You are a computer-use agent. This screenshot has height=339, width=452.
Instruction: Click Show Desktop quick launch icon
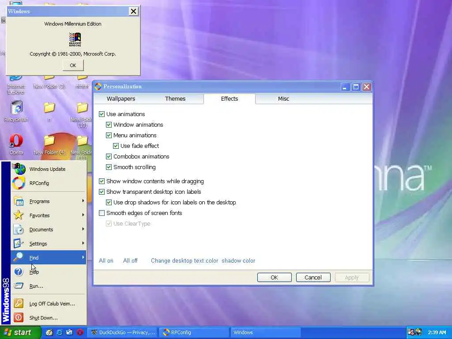[x=49, y=332]
